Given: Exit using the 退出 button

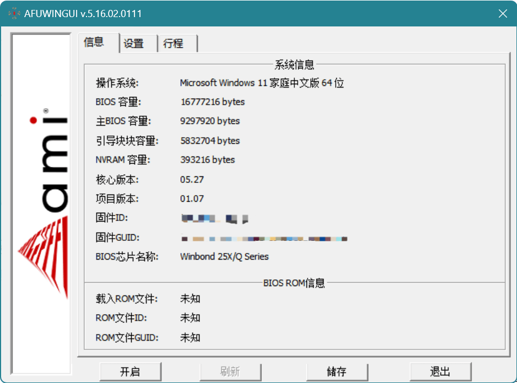Looking at the screenshot, I should click(x=440, y=371).
